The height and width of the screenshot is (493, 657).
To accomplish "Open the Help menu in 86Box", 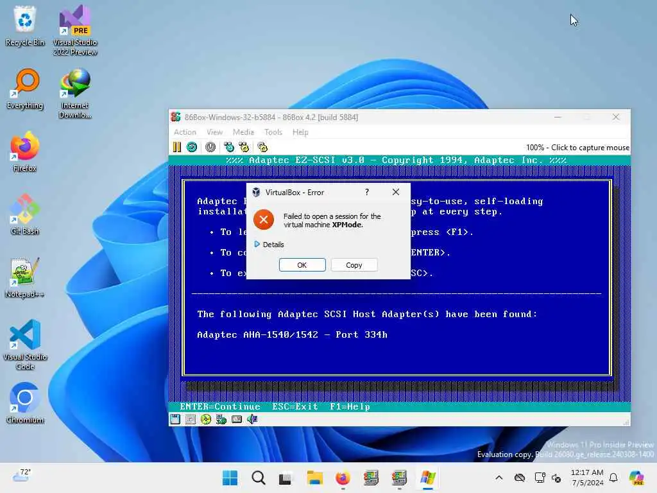I will pos(300,132).
